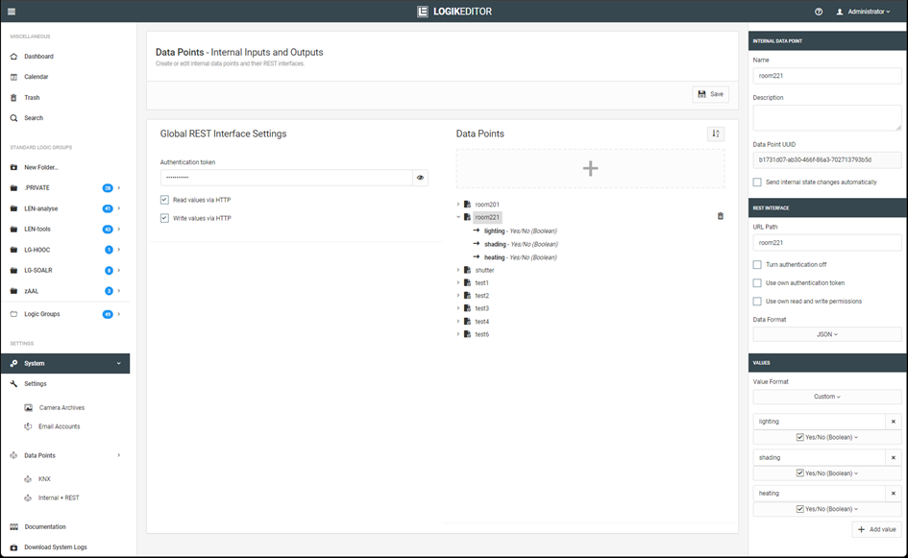Open the Custom value format dropdown
The width and height of the screenshot is (908, 558).
(827, 396)
